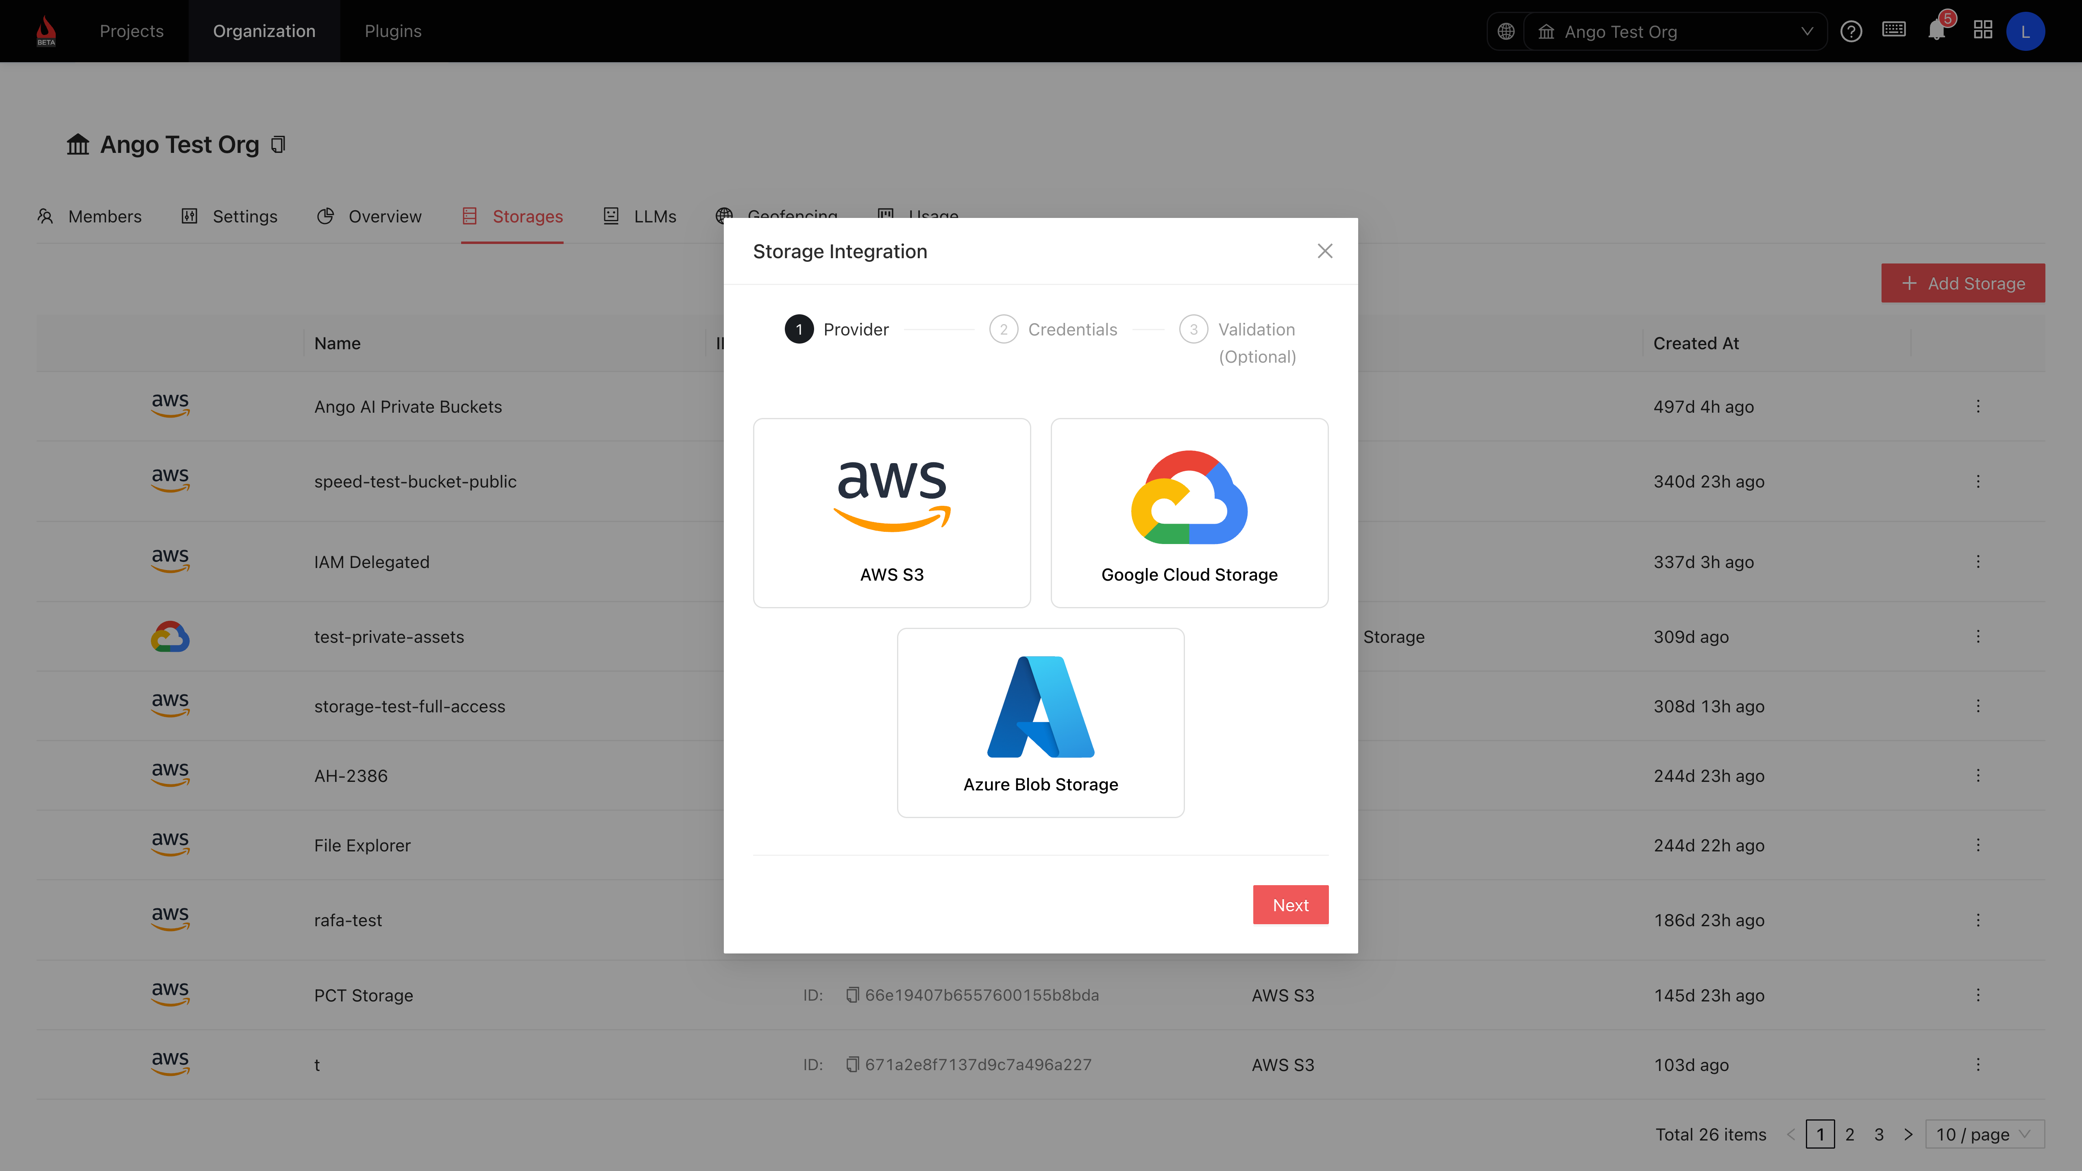The height and width of the screenshot is (1171, 2082).
Task: Select current page 1
Action: click(x=1820, y=1135)
